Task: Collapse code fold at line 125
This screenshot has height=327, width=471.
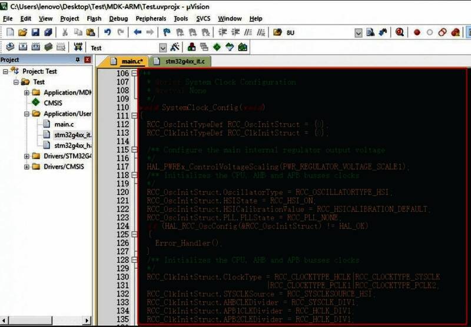Action: click(135, 235)
